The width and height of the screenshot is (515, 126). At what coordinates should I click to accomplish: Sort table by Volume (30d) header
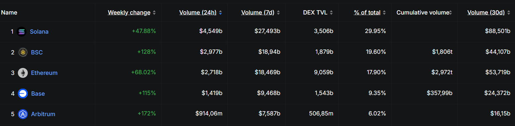pyautogui.click(x=486, y=13)
